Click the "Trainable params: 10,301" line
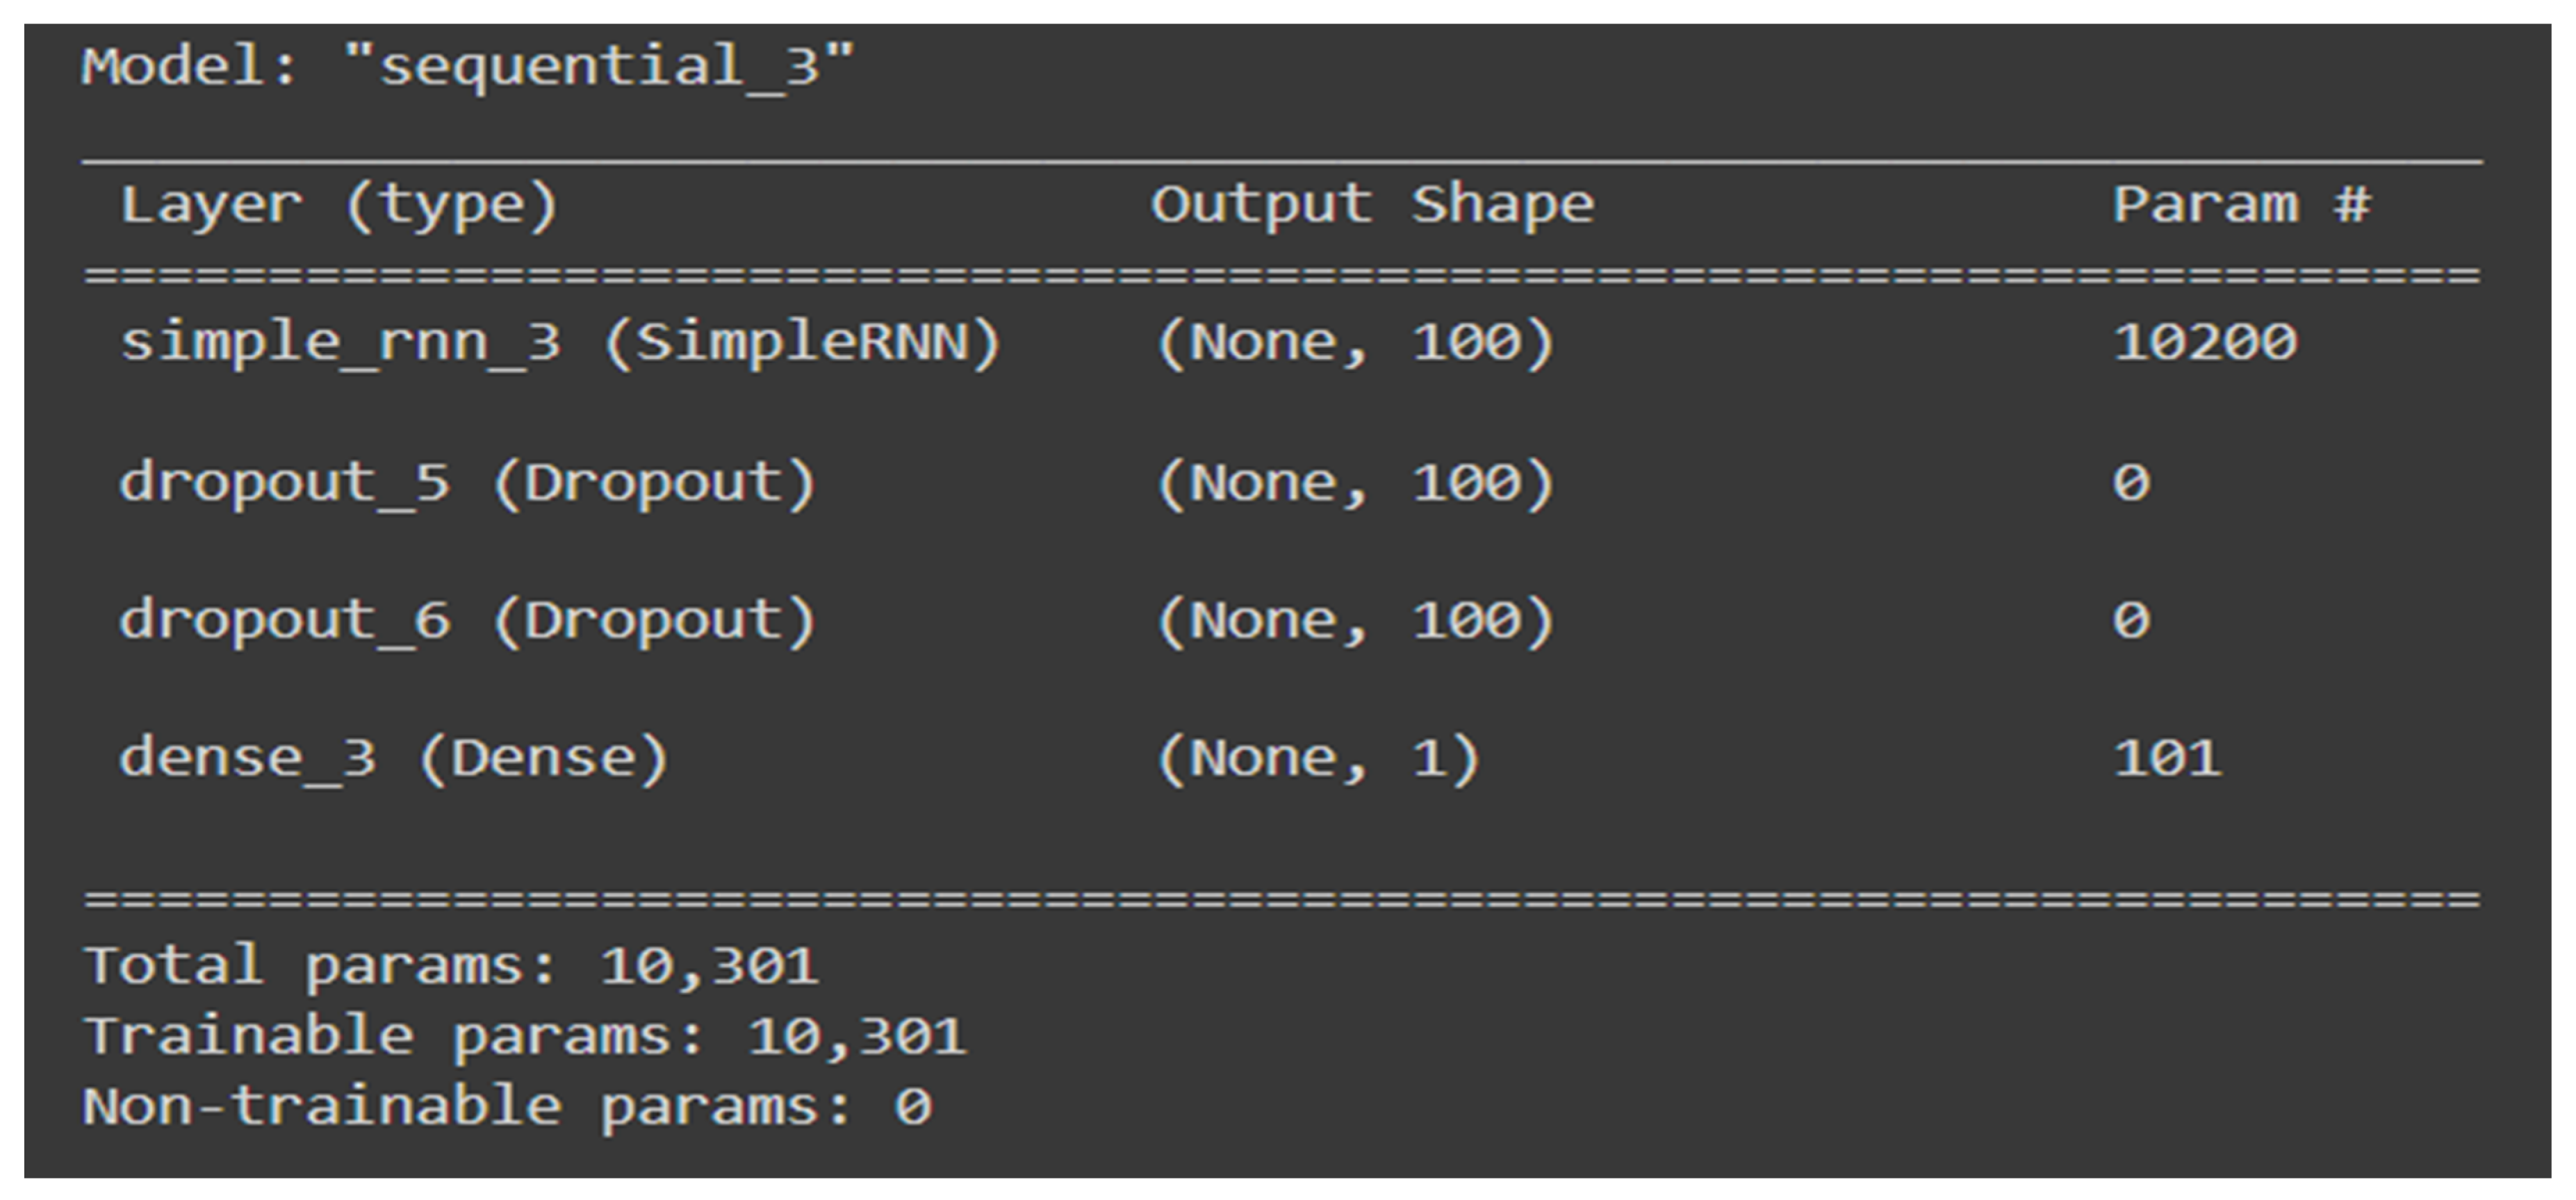 coord(525,1037)
